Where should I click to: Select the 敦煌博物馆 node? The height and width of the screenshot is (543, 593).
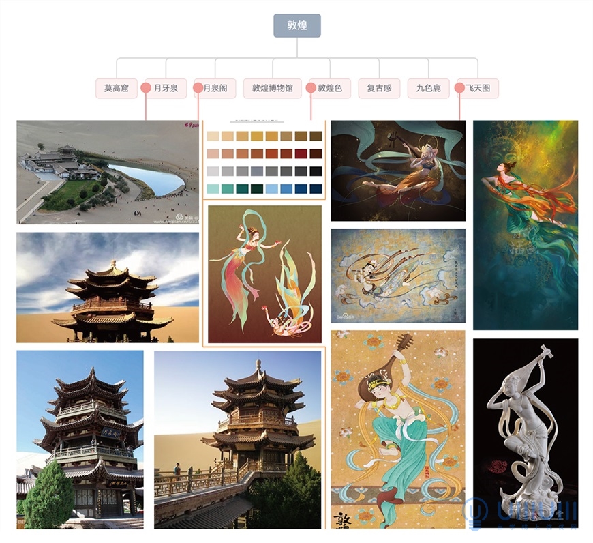coord(272,88)
